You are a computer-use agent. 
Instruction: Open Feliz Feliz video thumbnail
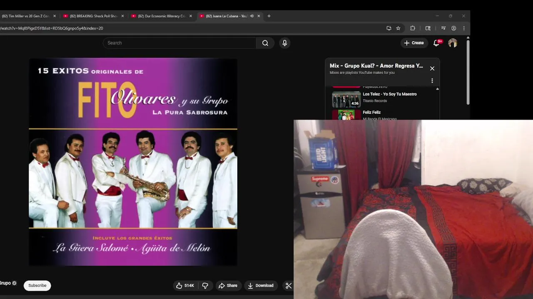point(346,115)
